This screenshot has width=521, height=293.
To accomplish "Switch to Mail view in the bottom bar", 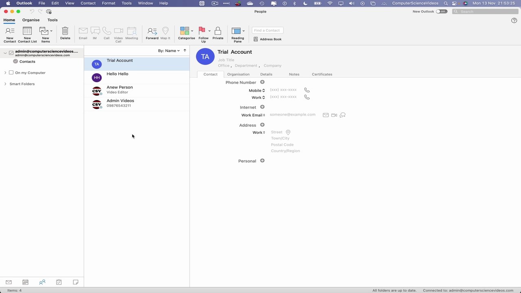I will pyautogui.click(x=9, y=282).
